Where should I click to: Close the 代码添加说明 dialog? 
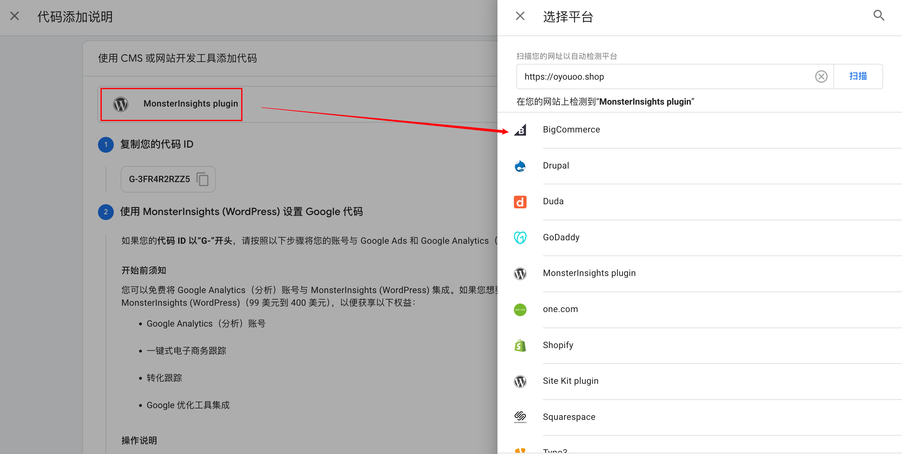[x=14, y=16]
